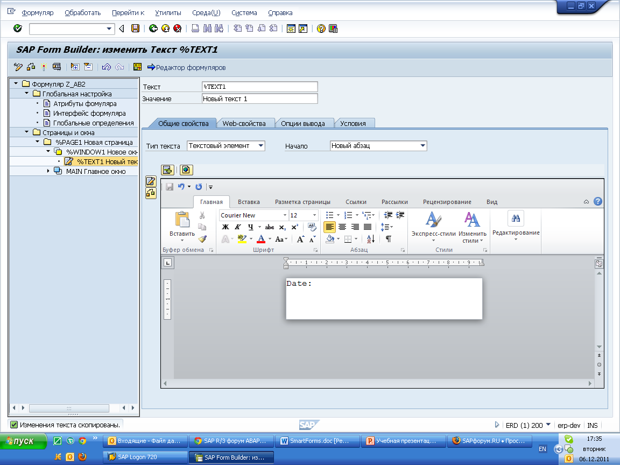The height and width of the screenshot is (465, 620).
Task: Open the SAP help question mark icon
Action: tap(321, 29)
